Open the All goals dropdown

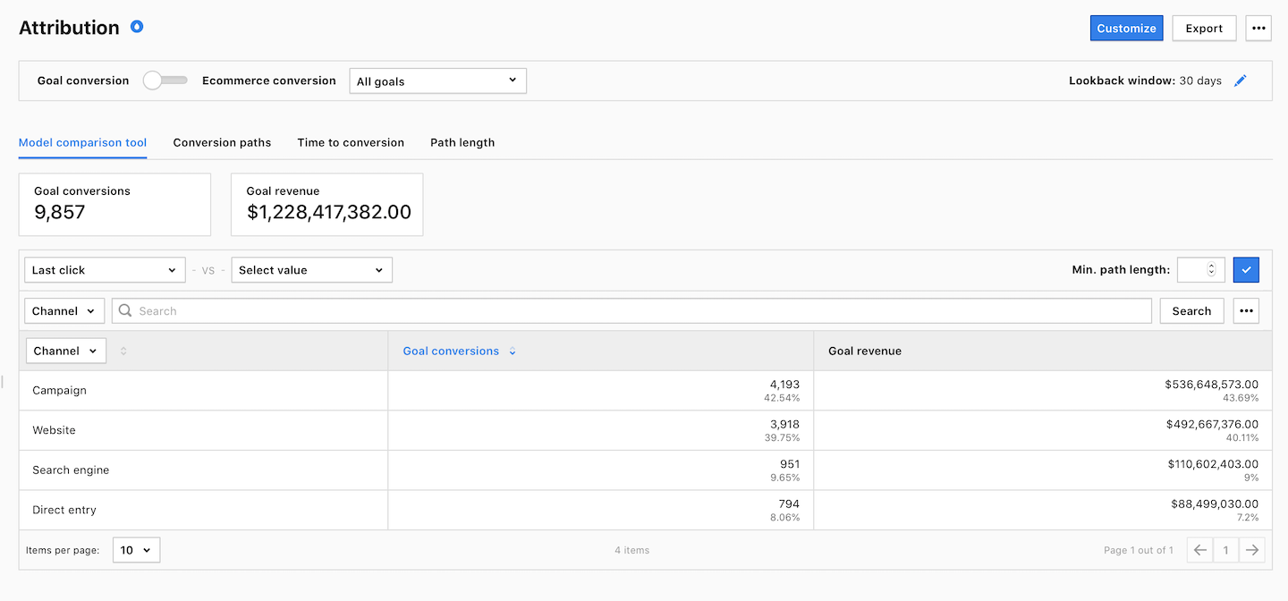point(436,81)
